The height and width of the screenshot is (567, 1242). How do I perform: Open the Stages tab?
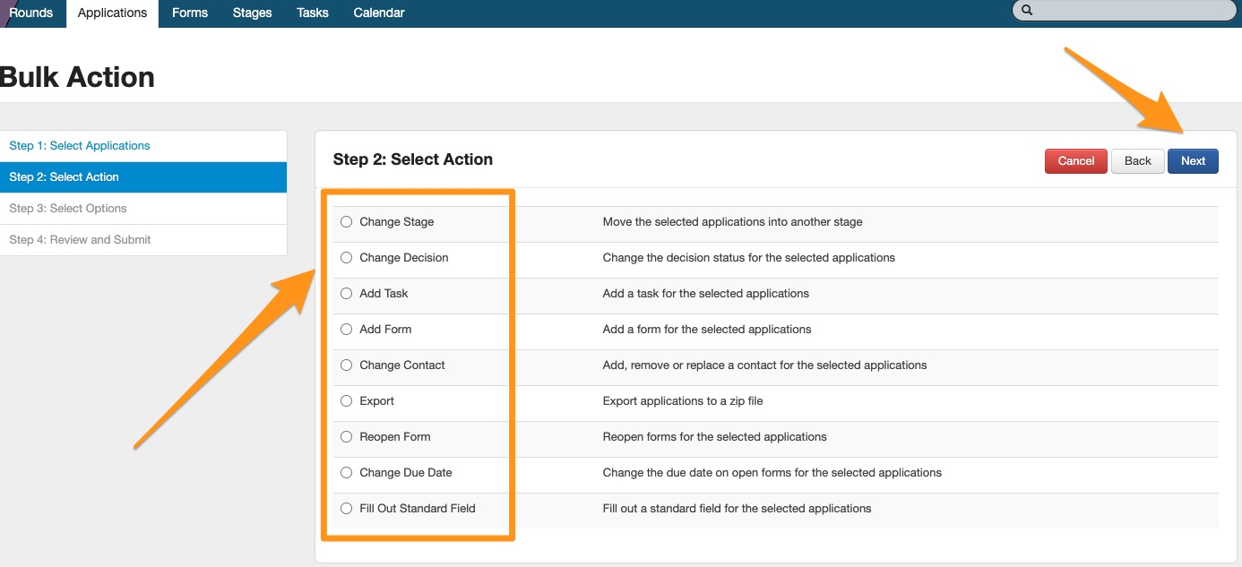click(x=252, y=13)
